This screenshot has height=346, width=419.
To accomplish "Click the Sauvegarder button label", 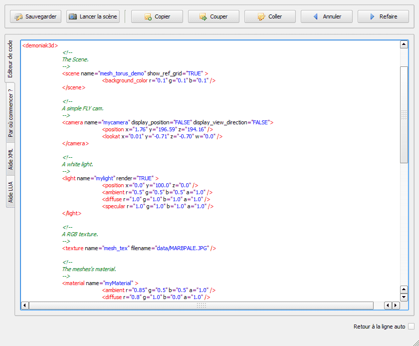I will point(41,16).
